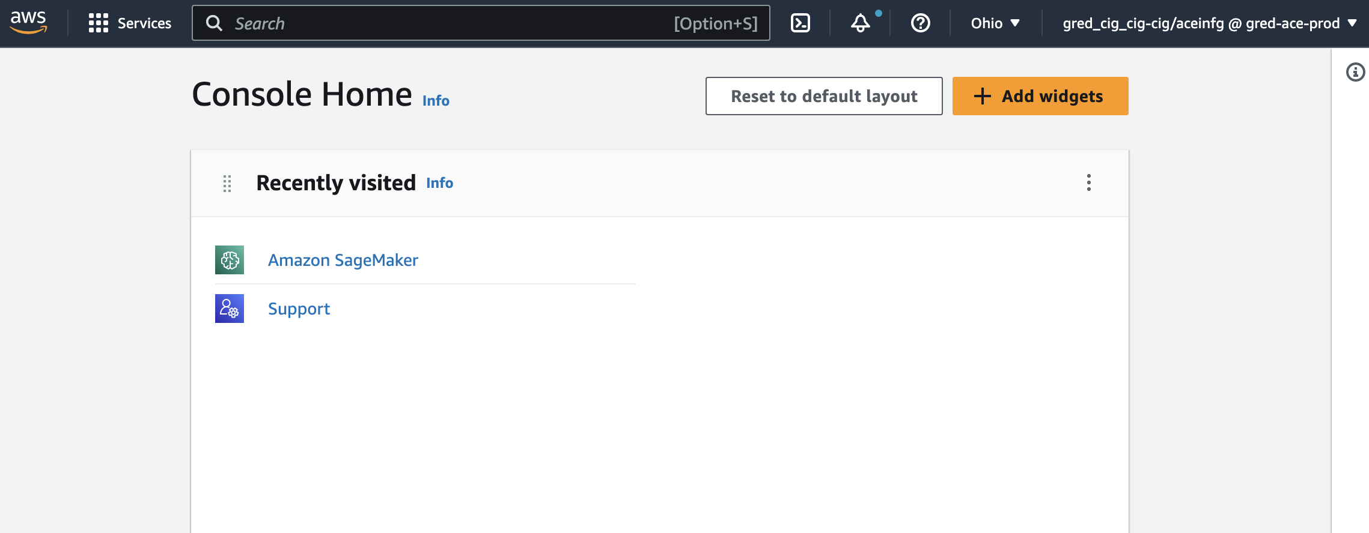Click Reset to default layout
The height and width of the screenshot is (533, 1369).
(x=824, y=96)
